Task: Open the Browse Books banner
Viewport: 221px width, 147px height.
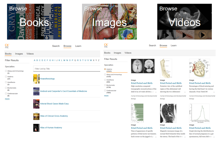Action: coord(34,22)
